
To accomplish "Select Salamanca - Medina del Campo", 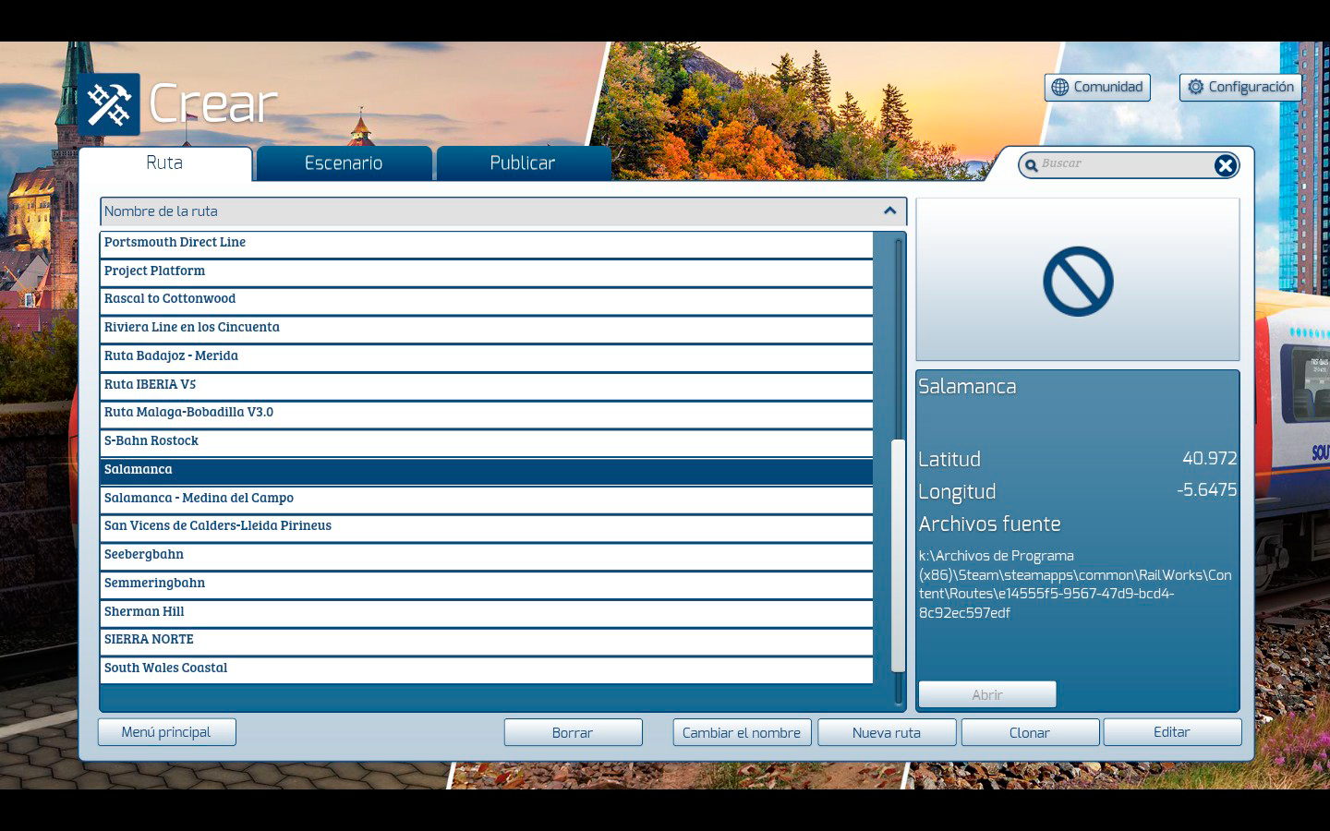I will coord(487,499).
